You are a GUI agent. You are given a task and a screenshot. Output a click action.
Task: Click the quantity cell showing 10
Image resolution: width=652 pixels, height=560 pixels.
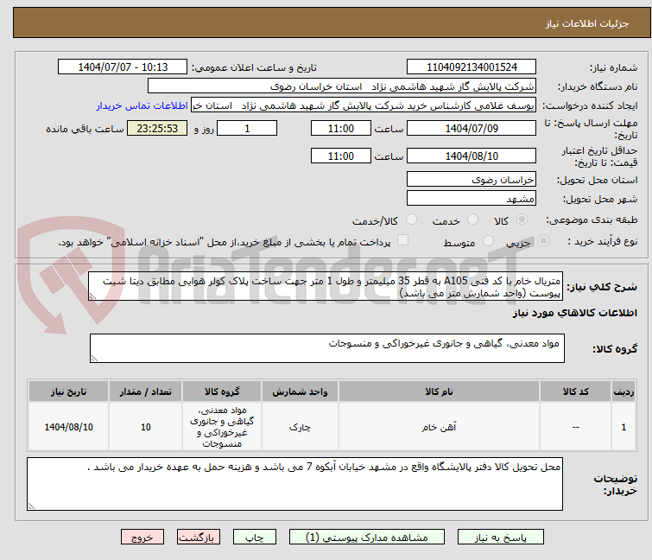point(146,427)
